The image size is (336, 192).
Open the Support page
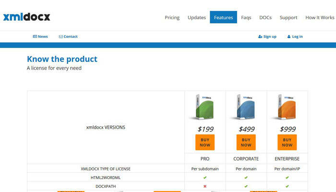288,18
